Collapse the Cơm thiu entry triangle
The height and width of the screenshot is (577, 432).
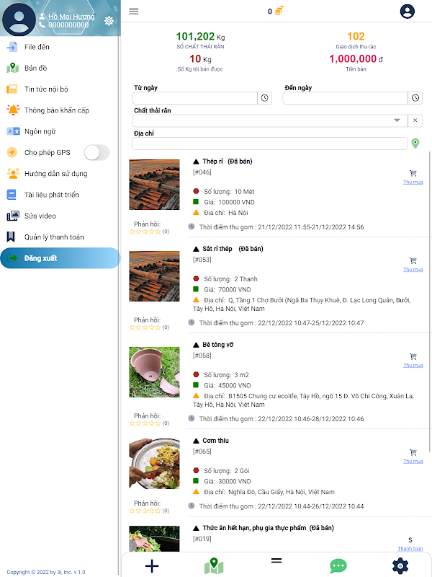[x=196, y=441]
